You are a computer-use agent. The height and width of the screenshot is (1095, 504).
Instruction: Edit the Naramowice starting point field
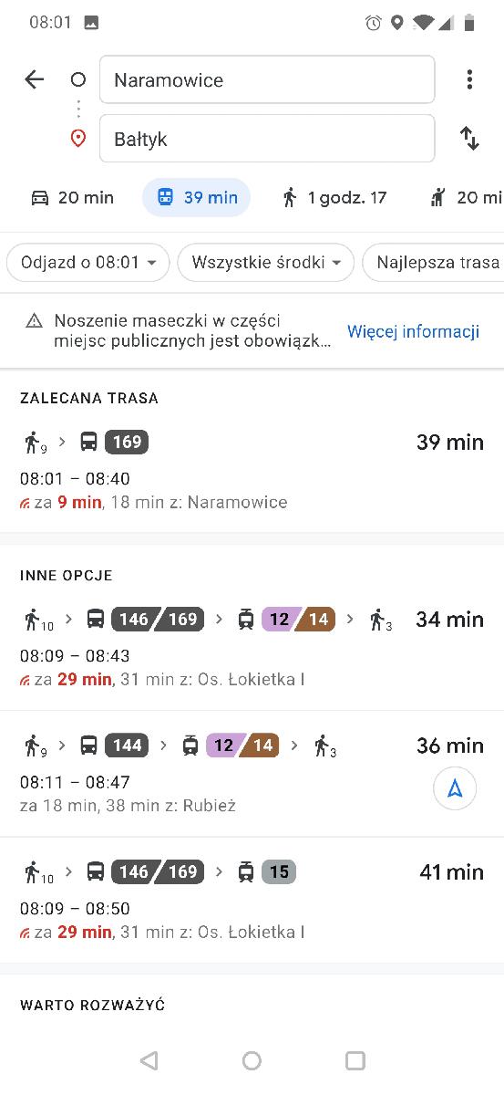pos(267,79)
